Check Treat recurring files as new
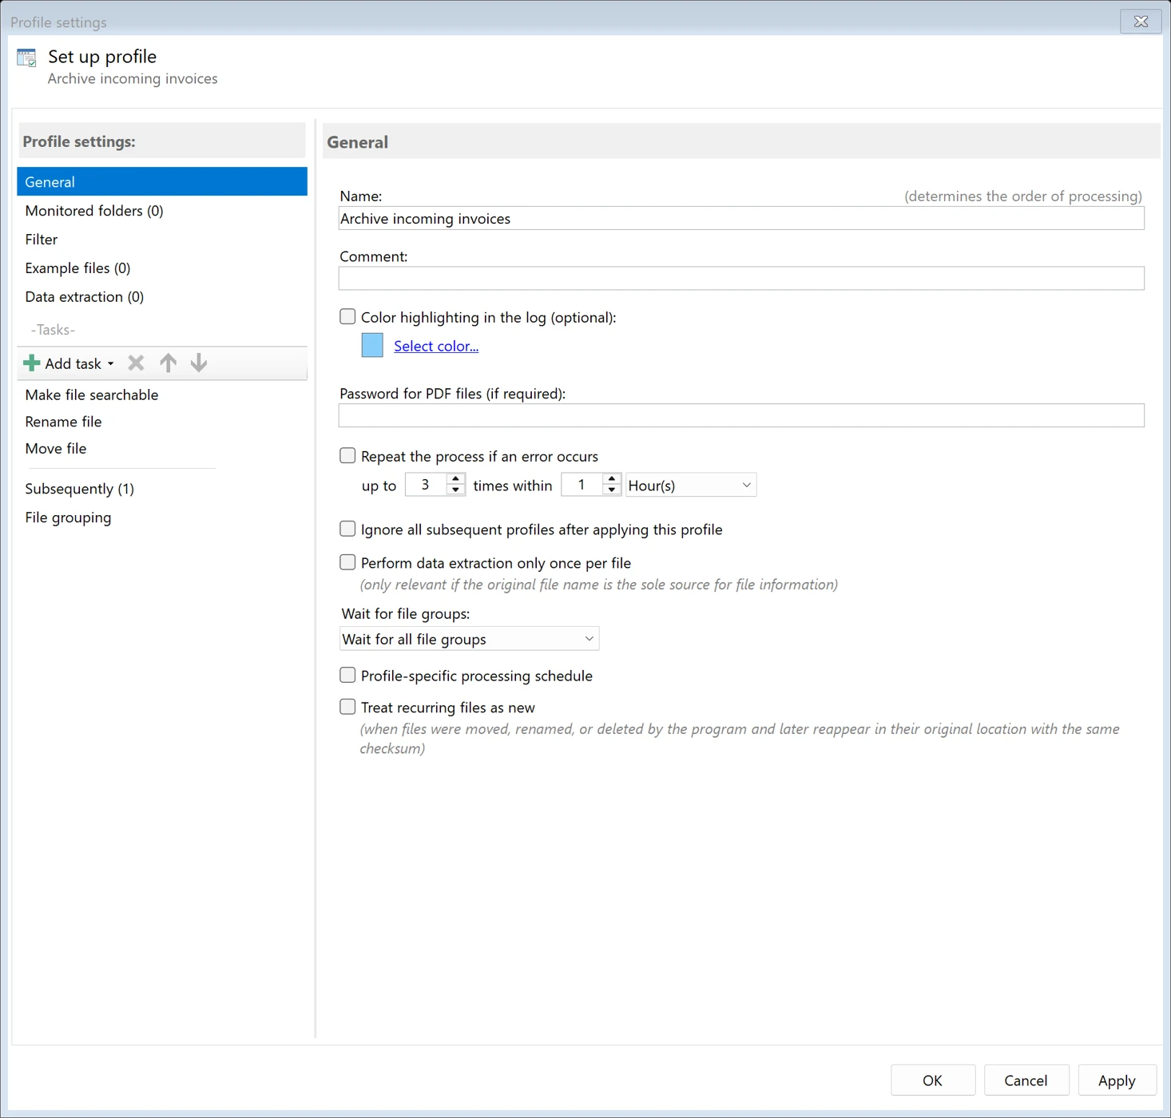The width and height of the screenshot is (1171, 1118). point(347,708)
